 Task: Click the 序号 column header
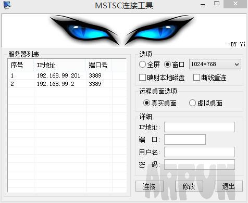pyautogui.click(x=21, y=65)
